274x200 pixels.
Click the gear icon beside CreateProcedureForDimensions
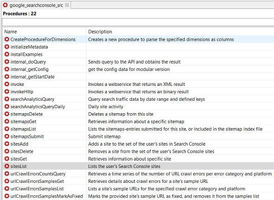click(7, 39)
